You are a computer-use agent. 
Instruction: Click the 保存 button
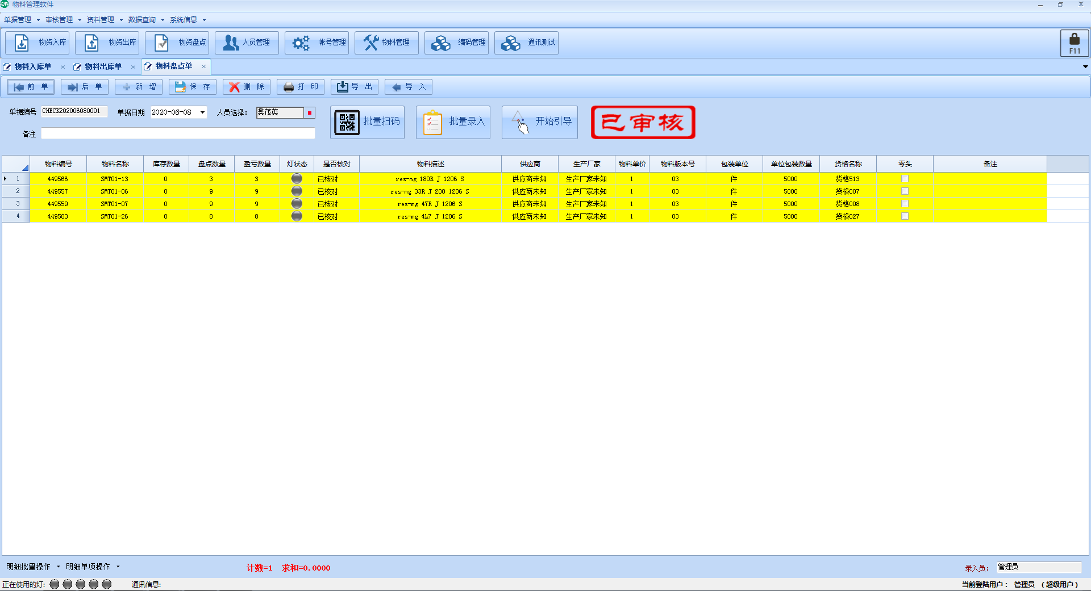pyautogui.click(x=193, y=87)
